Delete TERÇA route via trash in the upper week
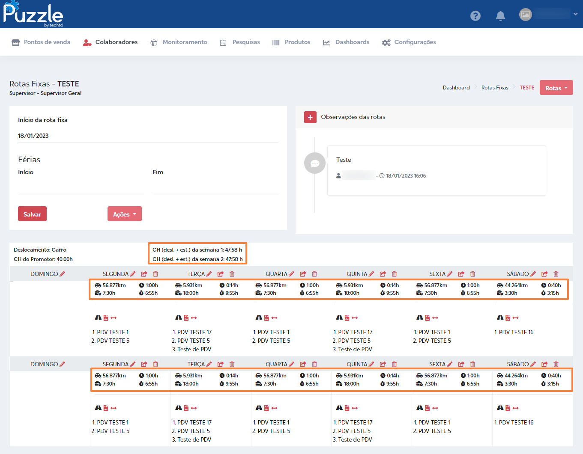The width and height of the screenshot is (583, 454). tap(232, 274)
